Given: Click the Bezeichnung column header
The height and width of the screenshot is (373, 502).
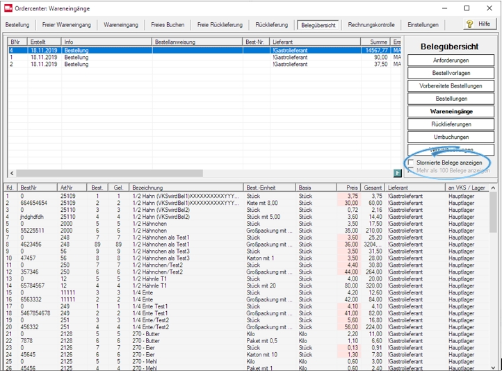Looking at the screenshot, I should pyautogui.click(x=186, y=188).
